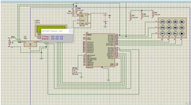Click the LCD1 green display screen
This screenshot has width=191, height=105.
51,28
